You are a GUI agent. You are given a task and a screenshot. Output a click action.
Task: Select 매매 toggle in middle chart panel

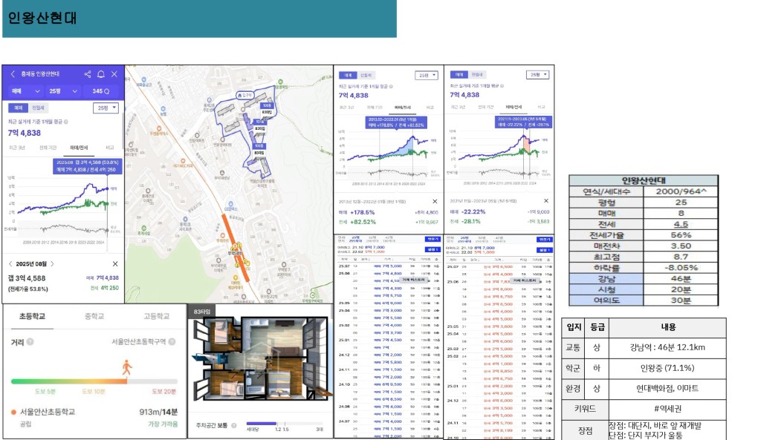coord(348,76)
